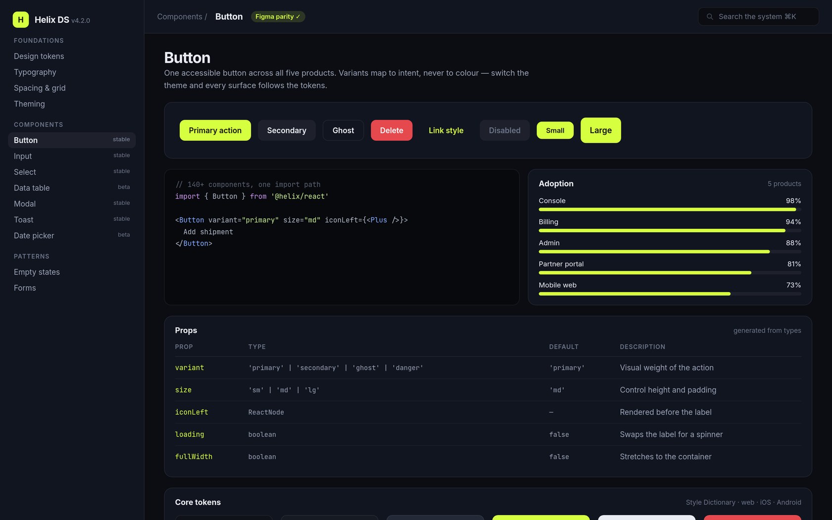Open the Input component page

coord(72,156)
